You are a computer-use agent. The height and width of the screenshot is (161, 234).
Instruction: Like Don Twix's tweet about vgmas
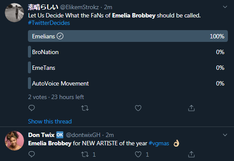[x=138, y=154]
